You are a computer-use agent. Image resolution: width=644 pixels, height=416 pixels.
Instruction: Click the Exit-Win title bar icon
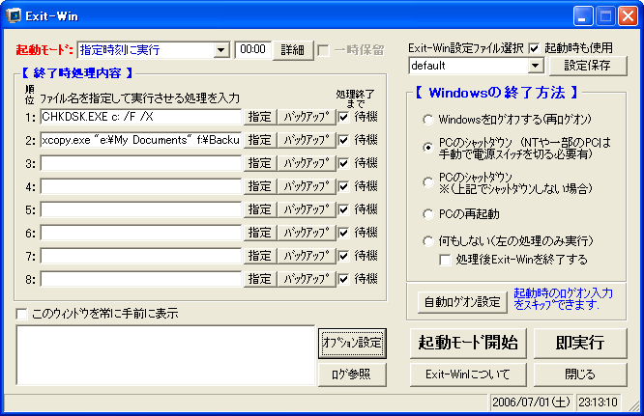tap(14, 16)
